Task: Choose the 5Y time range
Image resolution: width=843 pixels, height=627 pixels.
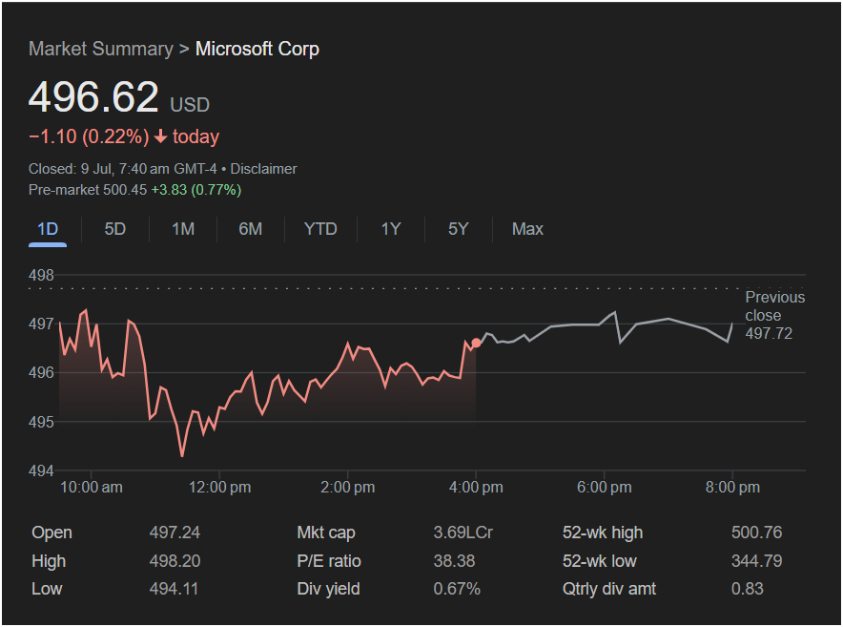Action: (x=458, y=229)
